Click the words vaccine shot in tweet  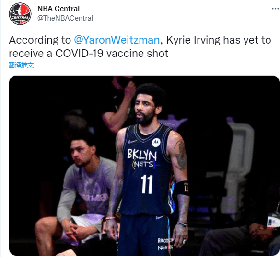click(137, 53)
